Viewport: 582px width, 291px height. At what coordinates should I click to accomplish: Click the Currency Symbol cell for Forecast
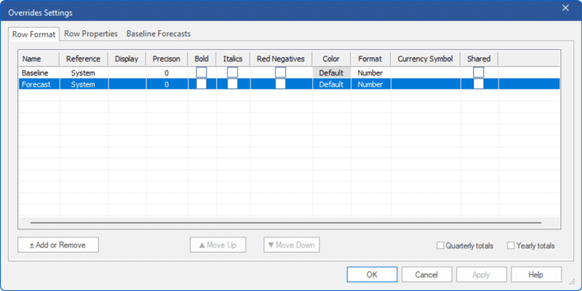426,84
